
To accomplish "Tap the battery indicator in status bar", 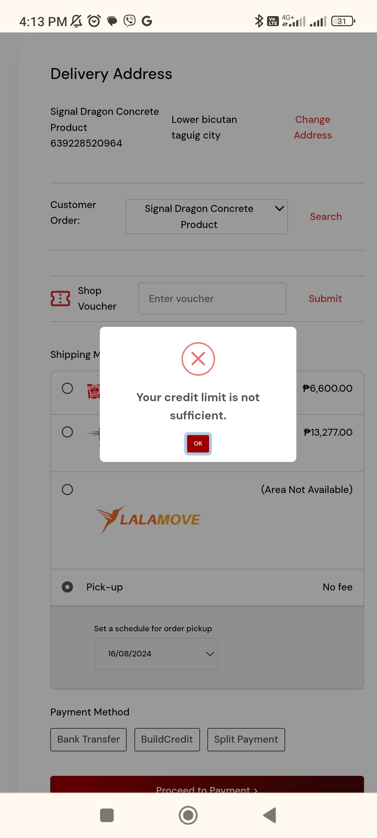I will pyautogui.click(x=343, y=21).
